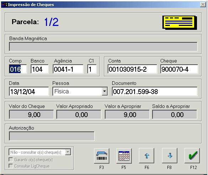Screen dimensions: 208x175
Task: Click the Data field showing 13/12/04
Action: pyautogui.click(x=29, y=91)
